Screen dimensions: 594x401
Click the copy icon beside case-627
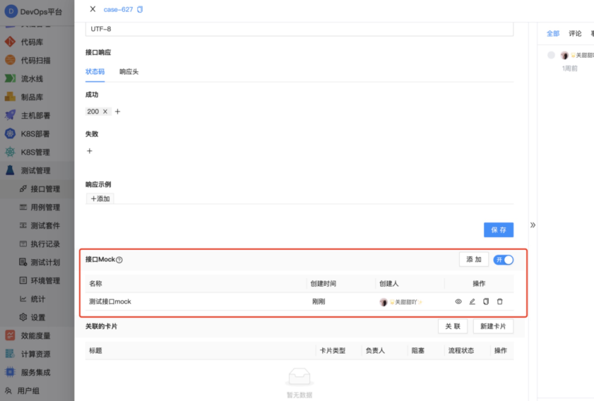[140, 9]
